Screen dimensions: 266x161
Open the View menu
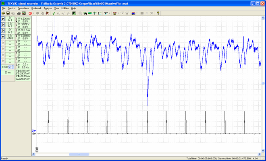pos(56,8)
